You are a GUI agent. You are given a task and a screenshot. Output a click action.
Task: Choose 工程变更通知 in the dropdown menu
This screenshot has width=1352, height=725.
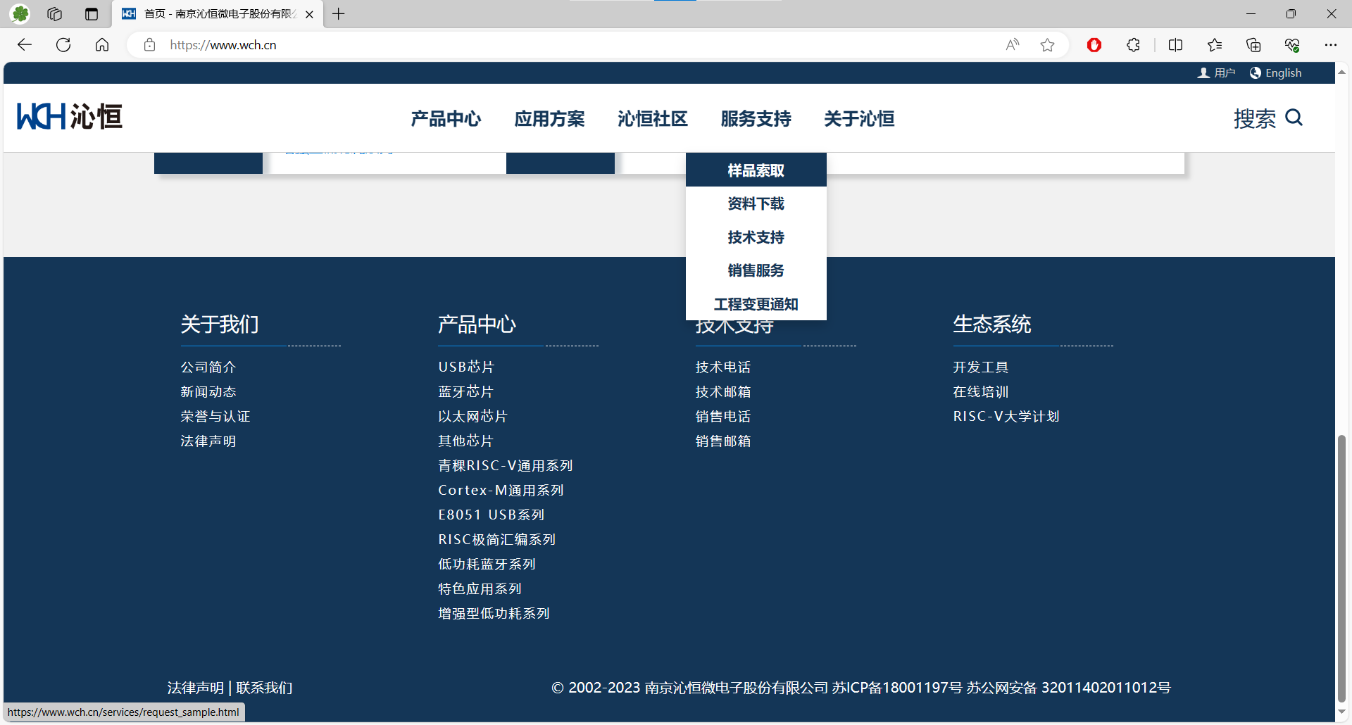[756, 304]
